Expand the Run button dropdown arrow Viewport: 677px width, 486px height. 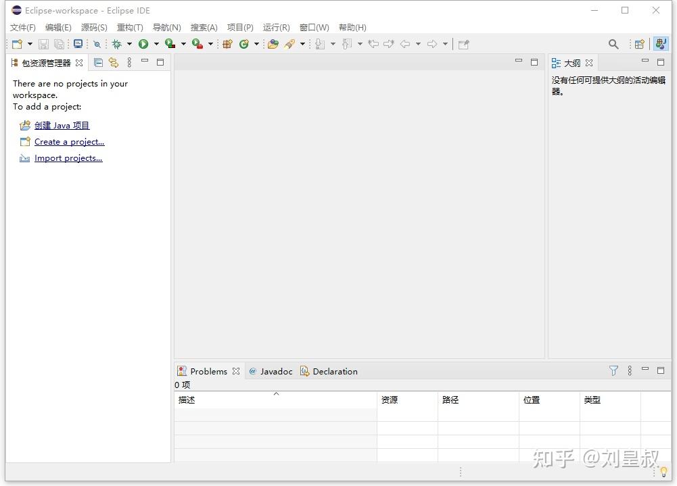[x=156, y=44]
